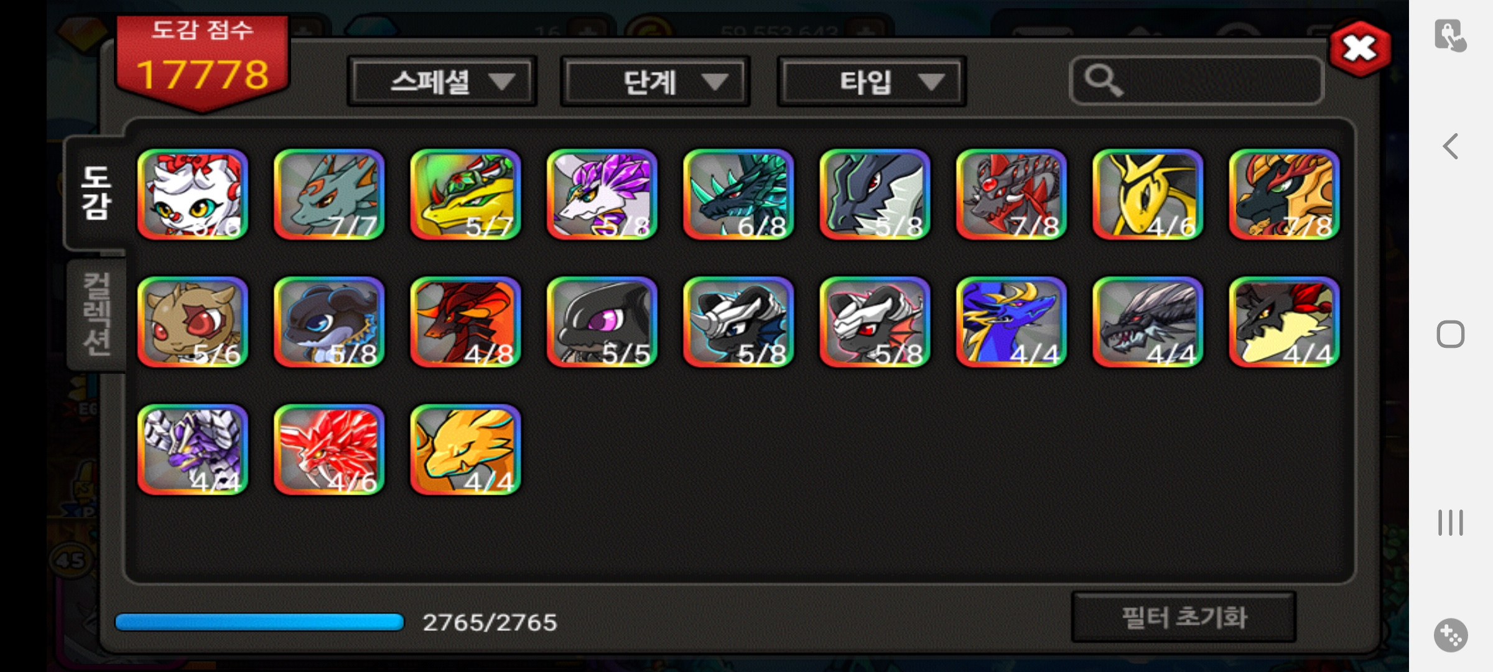Open the blue gold-horned dragon showing 4/4
Screen dimensions: 1493x672
pos(1012,322)
